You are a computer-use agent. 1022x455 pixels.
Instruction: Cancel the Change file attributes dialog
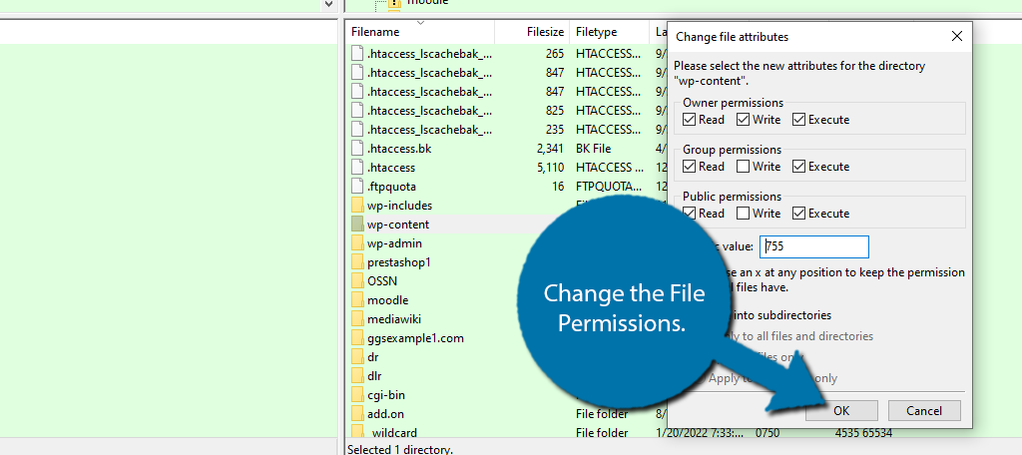pos(923,410)
